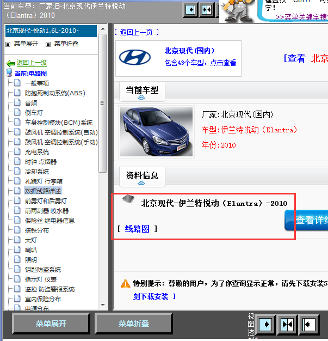
Task: Click bottom 菜单折叠 button
Action: pyautogui.click(x=134, y=324)
